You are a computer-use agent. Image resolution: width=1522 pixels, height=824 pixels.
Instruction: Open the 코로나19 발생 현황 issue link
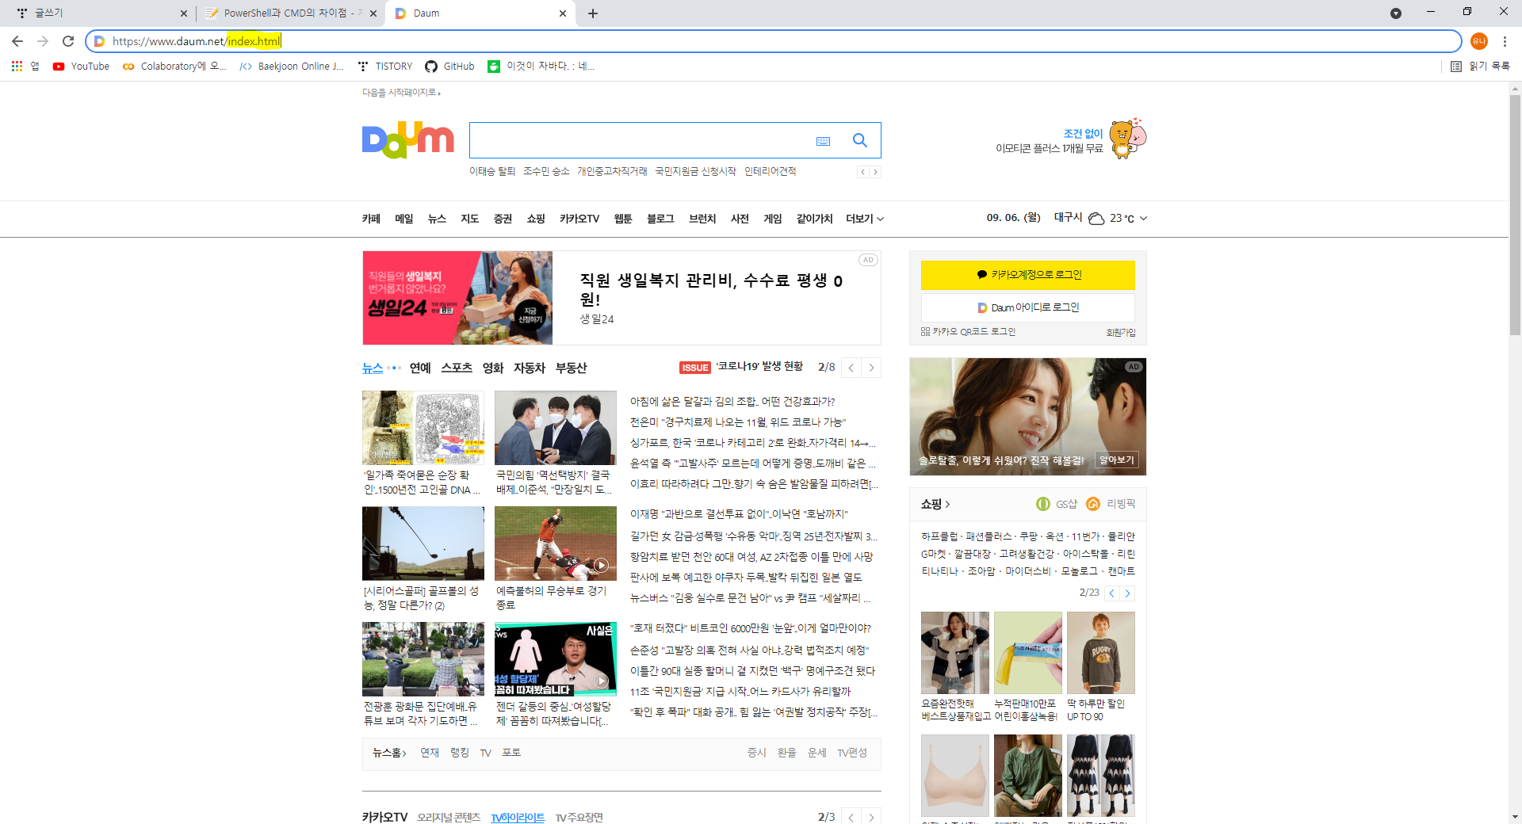pos(759,367)
